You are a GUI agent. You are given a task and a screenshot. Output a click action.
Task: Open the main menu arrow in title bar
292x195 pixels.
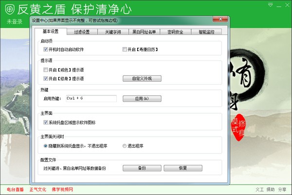(x=271, y=4)
